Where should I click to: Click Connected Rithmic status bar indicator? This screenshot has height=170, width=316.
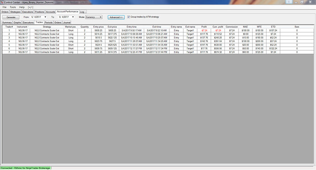25,168
